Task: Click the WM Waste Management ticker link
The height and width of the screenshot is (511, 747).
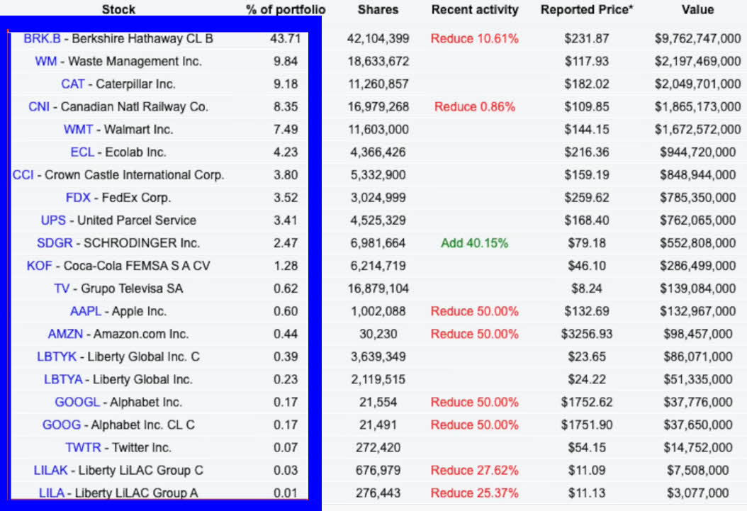Action: pyautogui.click(x=46, y=61)
